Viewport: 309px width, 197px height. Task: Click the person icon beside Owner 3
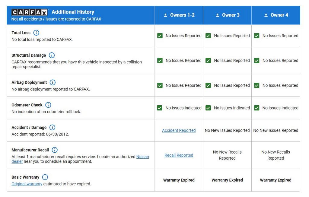[217, 15]
